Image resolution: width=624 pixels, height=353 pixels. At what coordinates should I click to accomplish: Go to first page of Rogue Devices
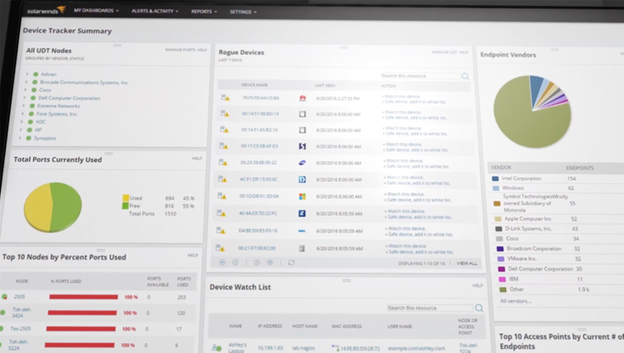pyautogui.click(x=222, y=262)
